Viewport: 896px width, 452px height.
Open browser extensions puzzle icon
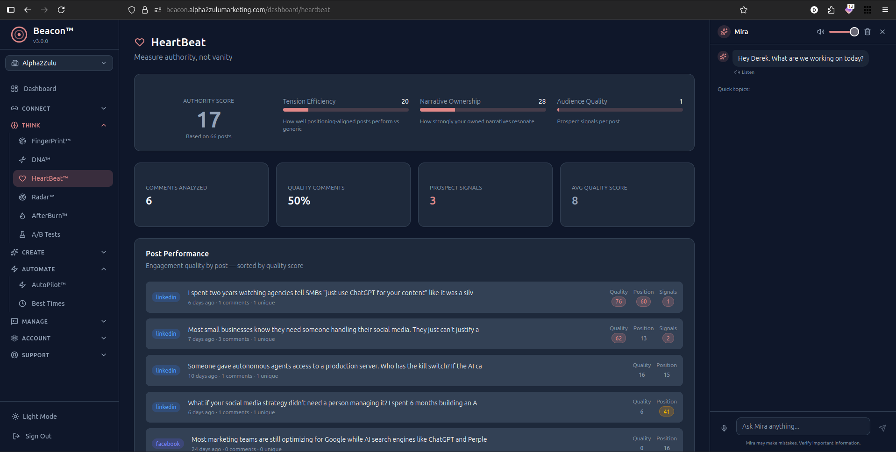831,10
